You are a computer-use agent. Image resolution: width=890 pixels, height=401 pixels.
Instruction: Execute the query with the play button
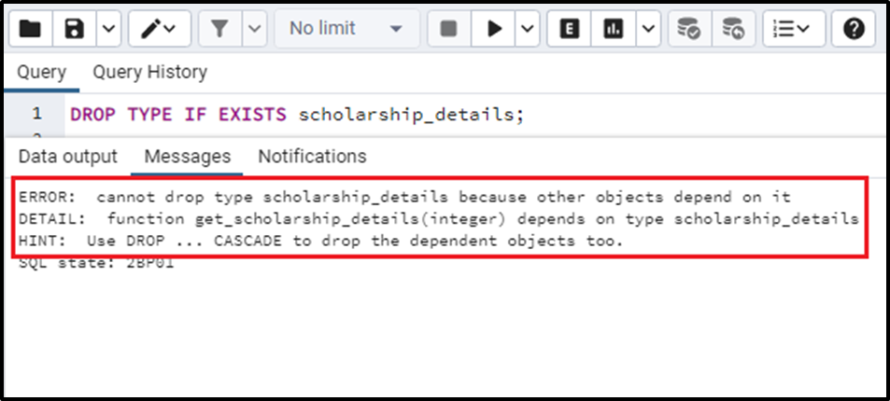coord(494,29)
